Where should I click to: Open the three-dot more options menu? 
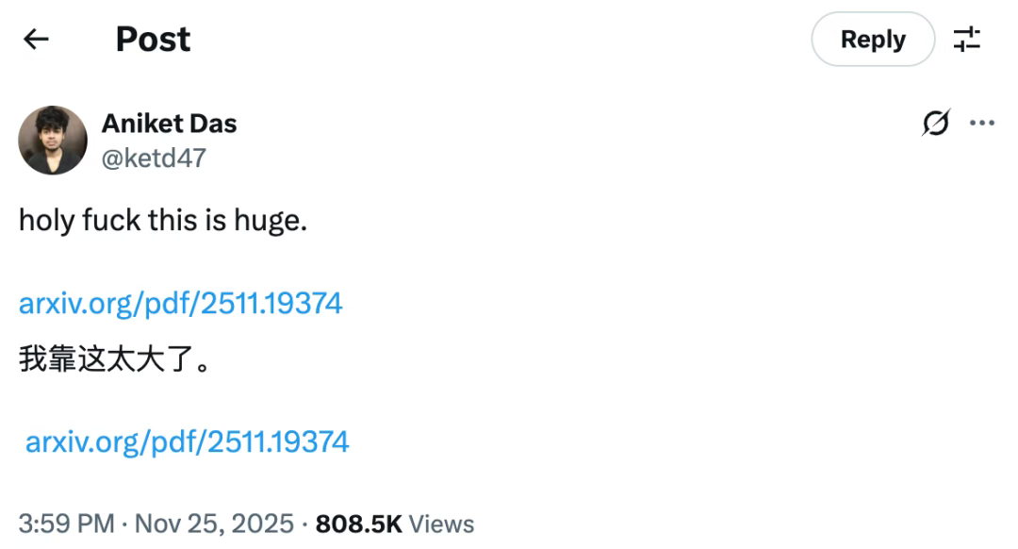pos(982,124)
